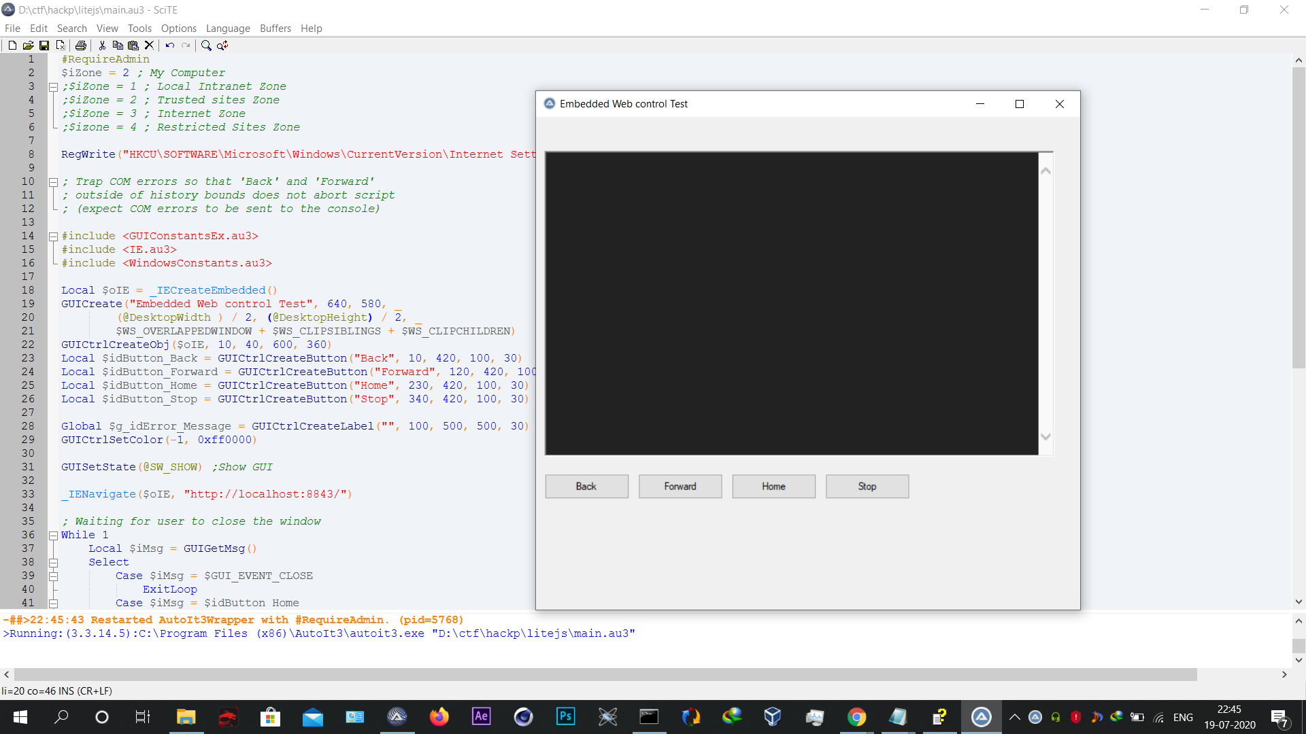Viewport: 1306px width, 734px height.
Task: Click the Undo arrow icon
Action: point(169,46)
